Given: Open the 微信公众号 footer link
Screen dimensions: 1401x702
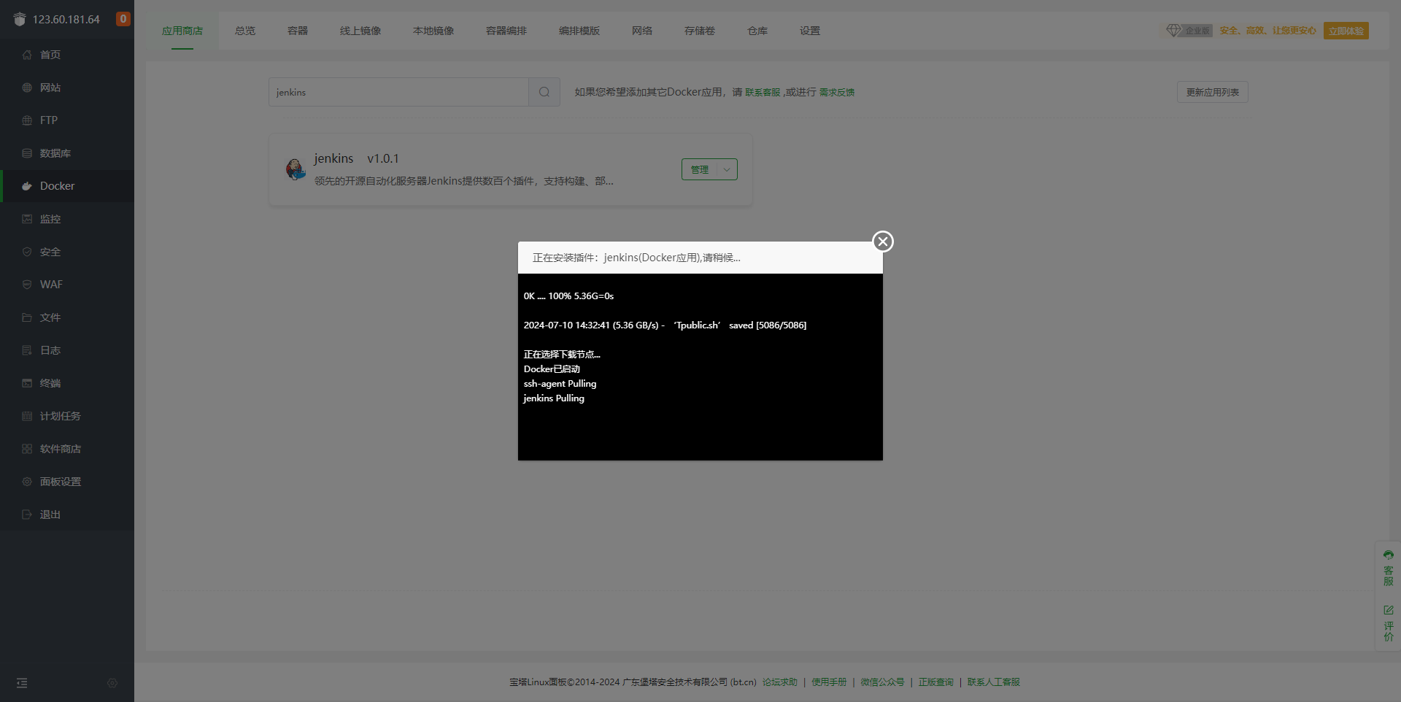Looking at the screenshot, I should click(882, 682).
